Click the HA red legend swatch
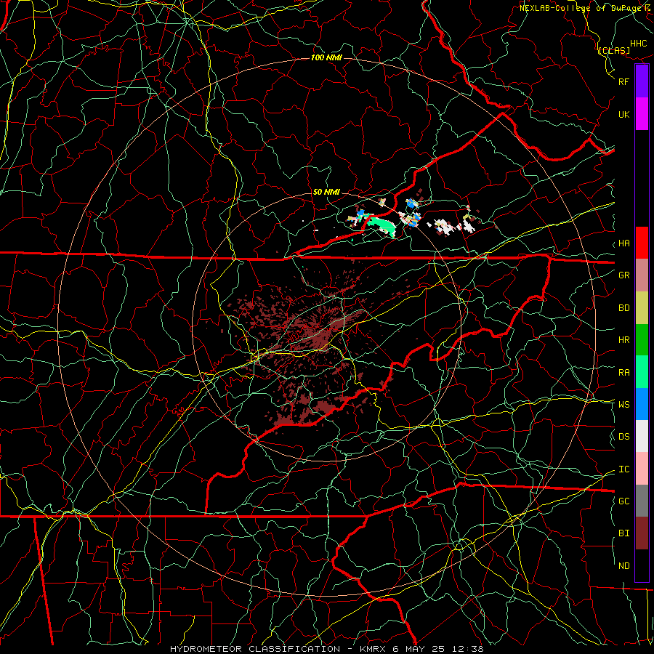This screenshot has height=654, width=654. (642, 243)
